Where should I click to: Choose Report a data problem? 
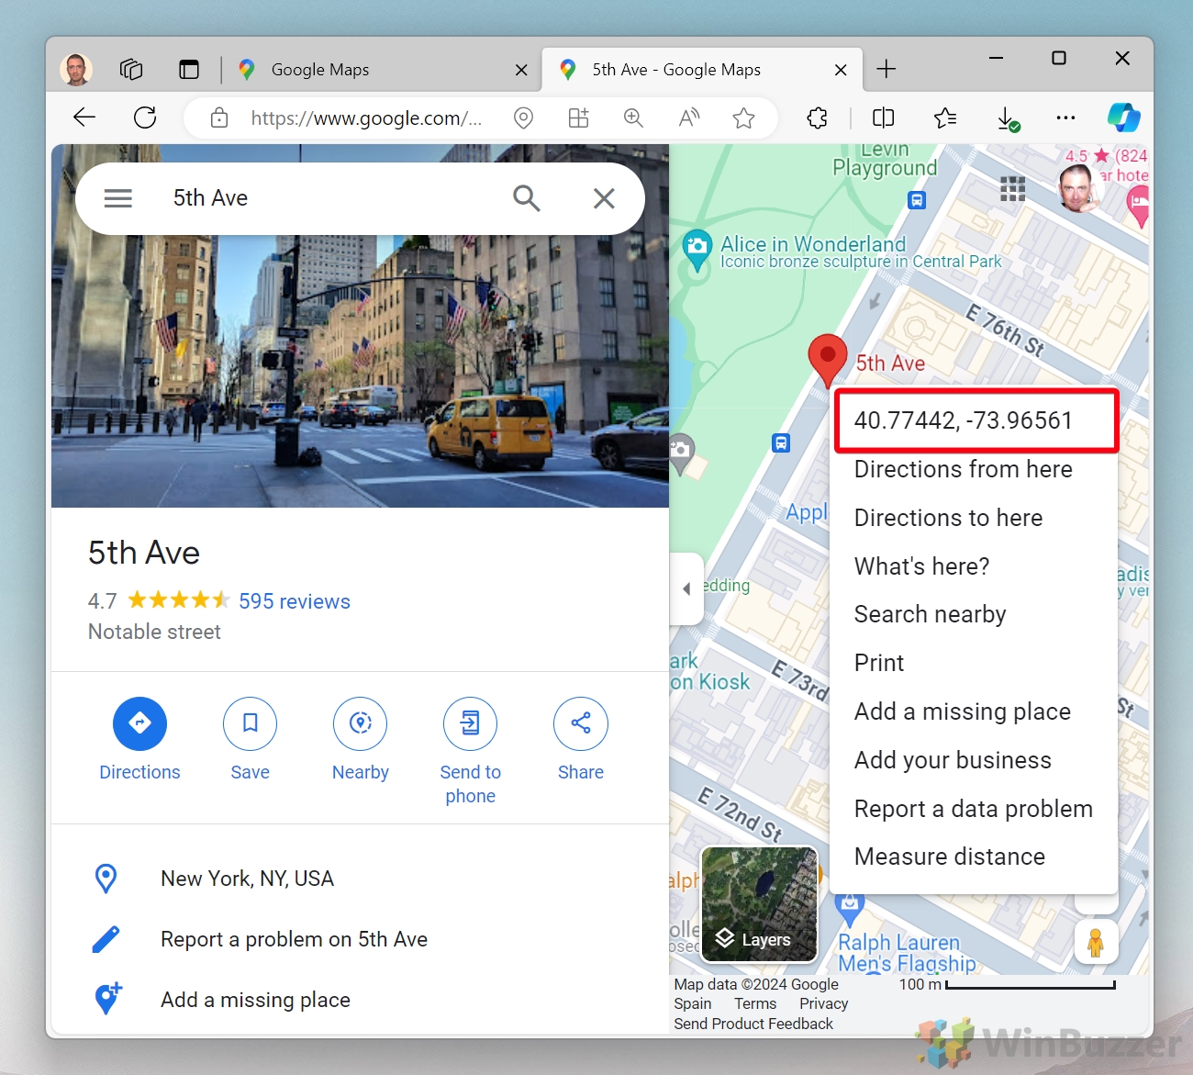[974, 809]
